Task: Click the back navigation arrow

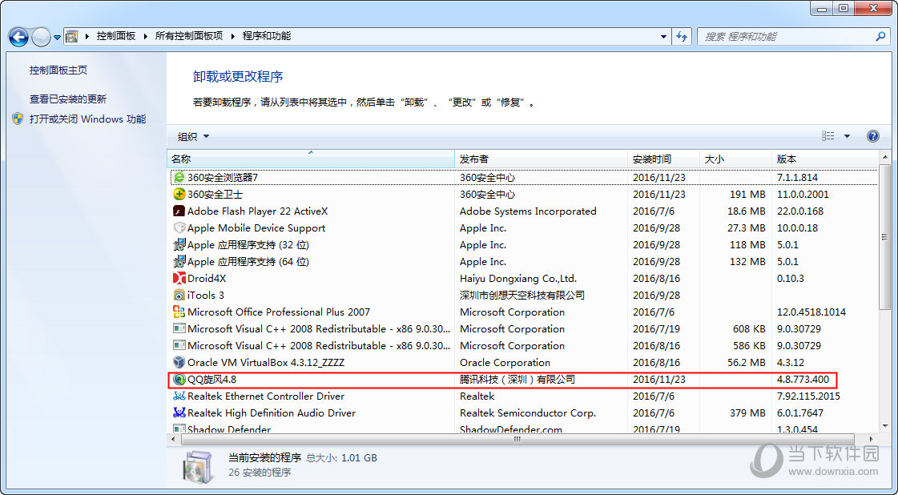Action: point(18,37)
